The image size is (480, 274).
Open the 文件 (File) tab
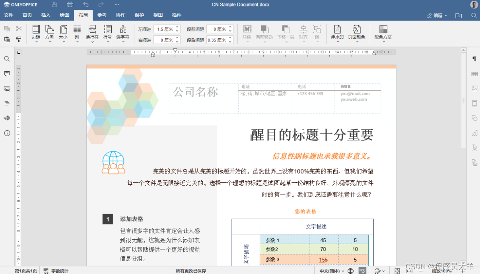tap(8, 15)
